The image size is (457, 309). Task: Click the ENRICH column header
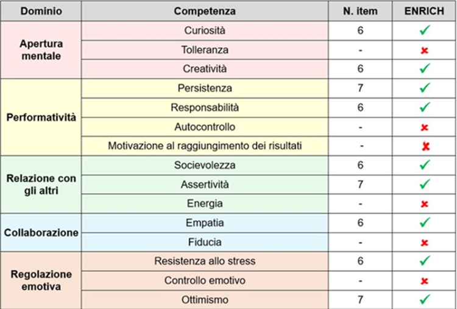[425, 12]
